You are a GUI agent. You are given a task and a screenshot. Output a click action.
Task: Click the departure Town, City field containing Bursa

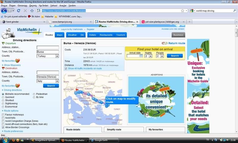pos(48,52)
